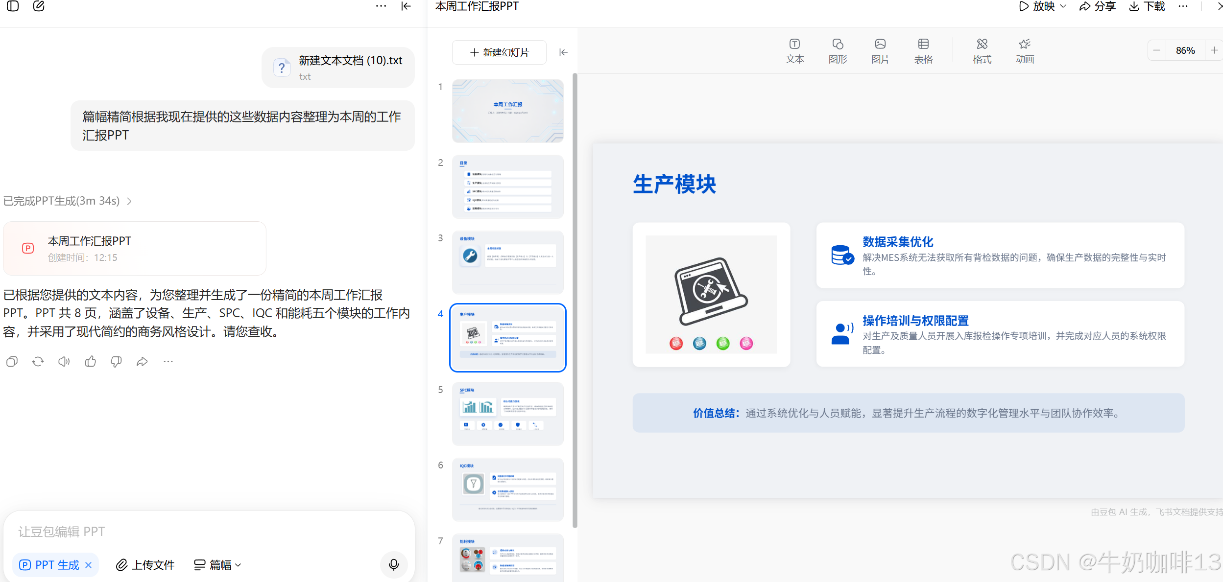Select slide 5 SPC模块 thumbnail
Image resolution: width=1223 pixels, height=582 pixels.
507,414
